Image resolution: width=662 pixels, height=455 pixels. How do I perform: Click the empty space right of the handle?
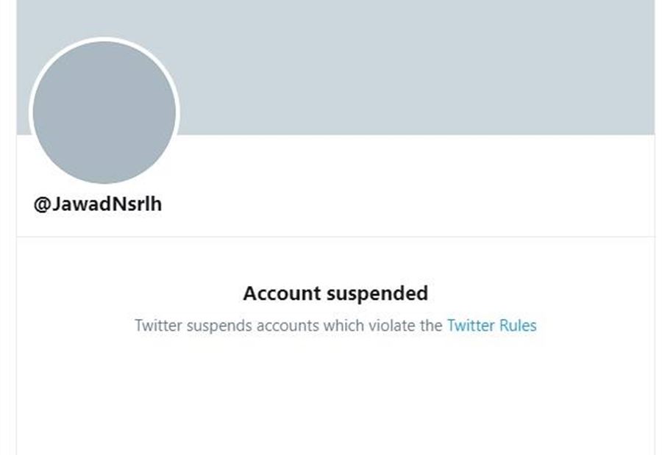click(405, 204)
